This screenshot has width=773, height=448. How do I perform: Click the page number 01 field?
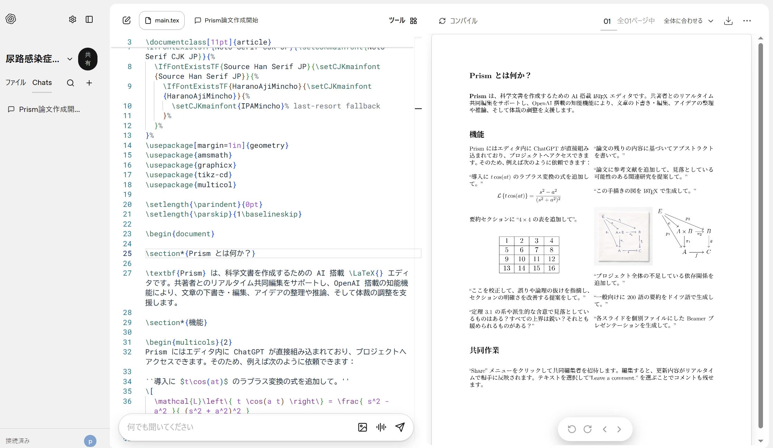click(607, 21)
